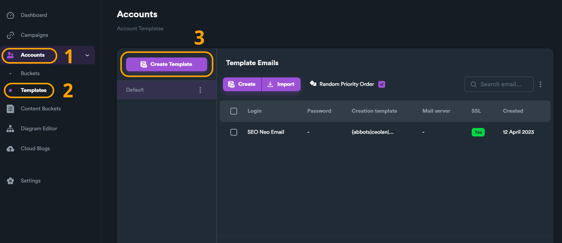Go to Buckets submenu item
Viewport: 562px width, 243px height.
pyautogui.click(x=30, y=73)
